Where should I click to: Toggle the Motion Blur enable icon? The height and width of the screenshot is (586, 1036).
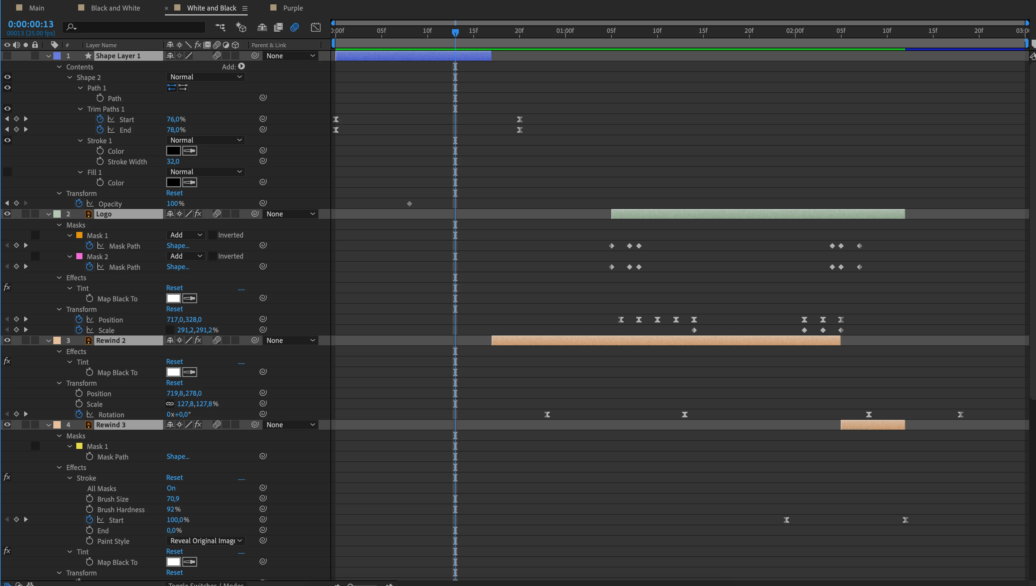(x=294, y=27)
